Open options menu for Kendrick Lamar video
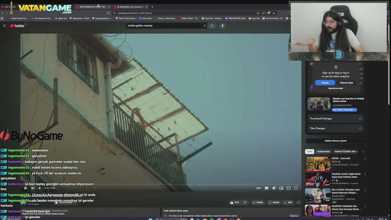391x220 pixels. pos(365,174)
